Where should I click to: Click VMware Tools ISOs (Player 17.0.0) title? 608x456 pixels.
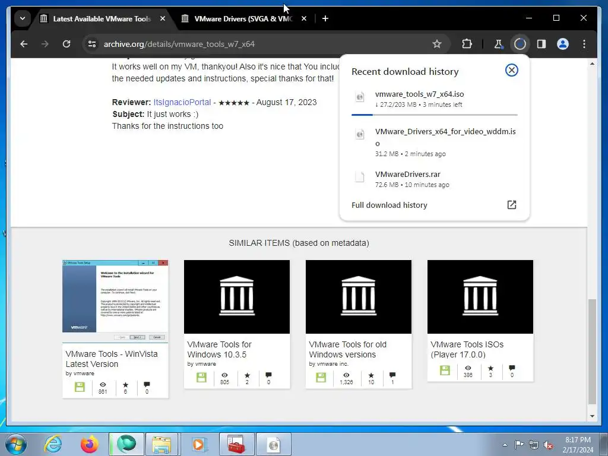(x=467, y=349)
